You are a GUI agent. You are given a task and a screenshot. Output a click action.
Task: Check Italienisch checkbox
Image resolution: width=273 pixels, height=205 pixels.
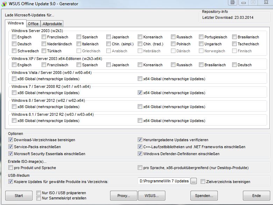79,44
